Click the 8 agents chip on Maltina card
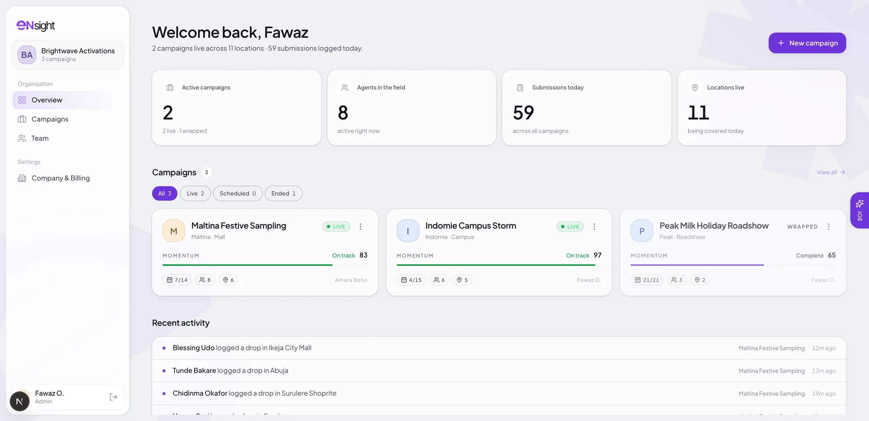The image size is (869, 421). click(205, 280)
